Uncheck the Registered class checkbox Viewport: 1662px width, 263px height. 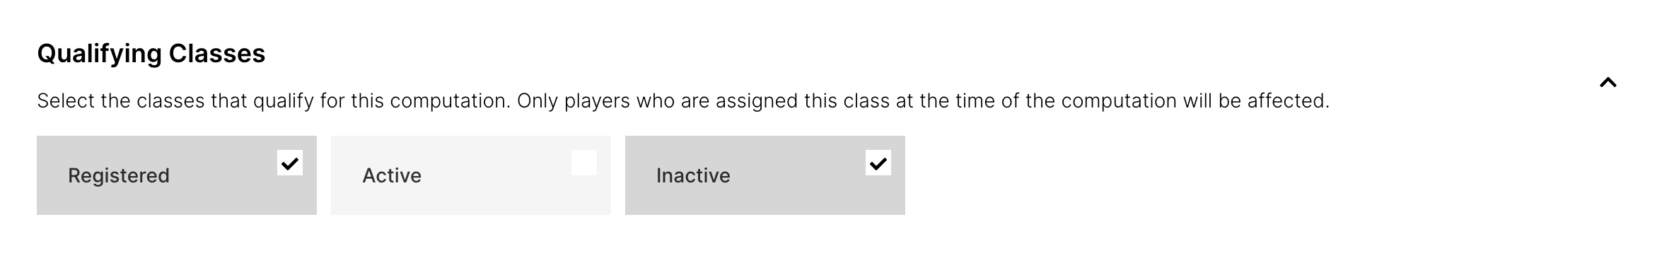pyautogui.click(x=290, y=163)
